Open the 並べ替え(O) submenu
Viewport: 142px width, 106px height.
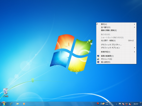(x=116, y=27)
